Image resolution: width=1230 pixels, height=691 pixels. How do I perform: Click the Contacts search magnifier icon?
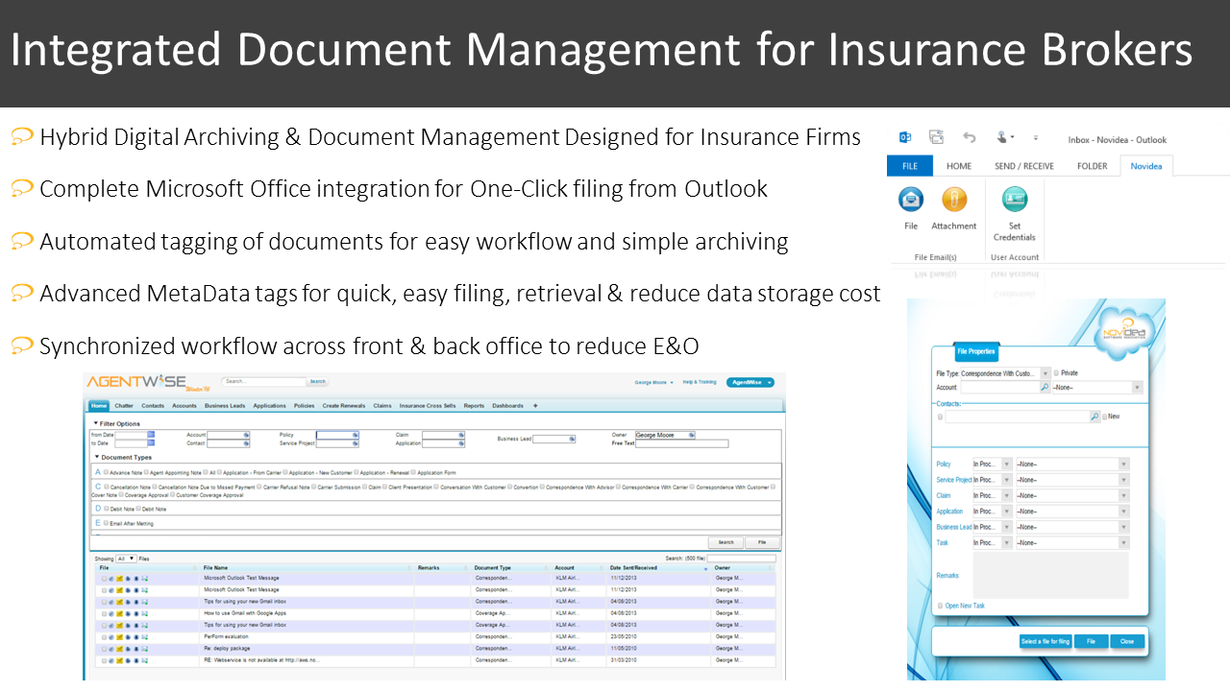tap(1095, 417)
